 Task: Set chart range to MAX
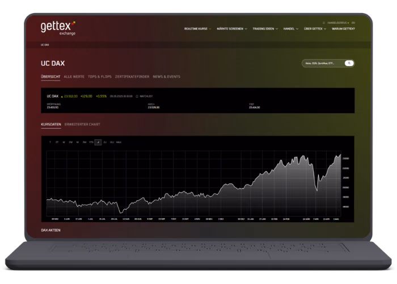[x=119, y=142]
